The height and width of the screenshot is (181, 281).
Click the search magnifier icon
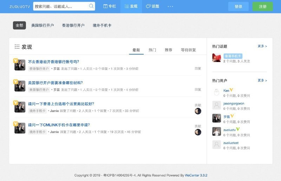click(91, 6)
